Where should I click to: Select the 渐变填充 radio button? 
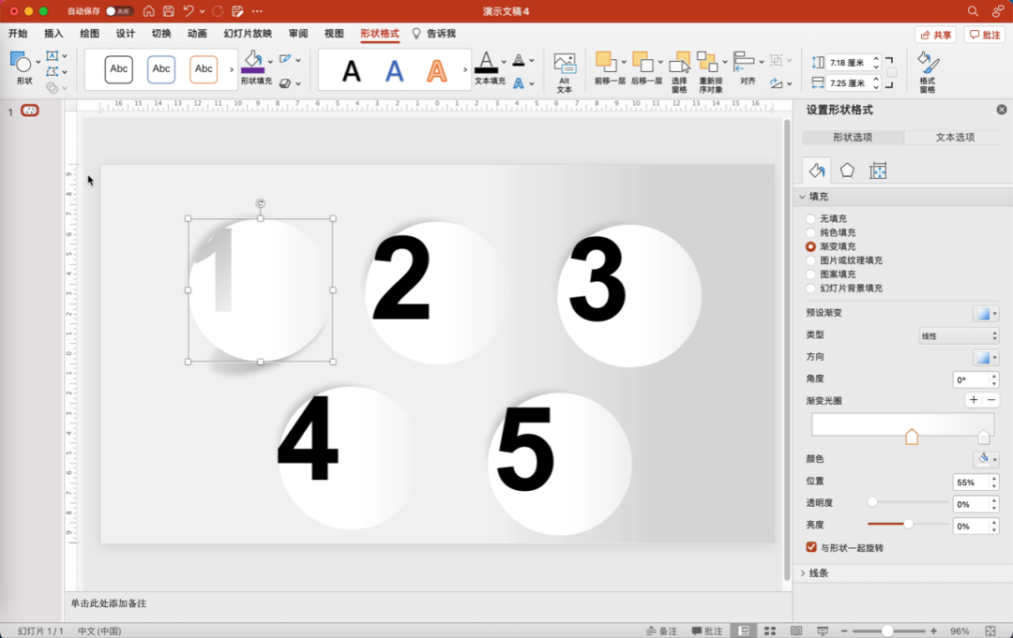810,246
